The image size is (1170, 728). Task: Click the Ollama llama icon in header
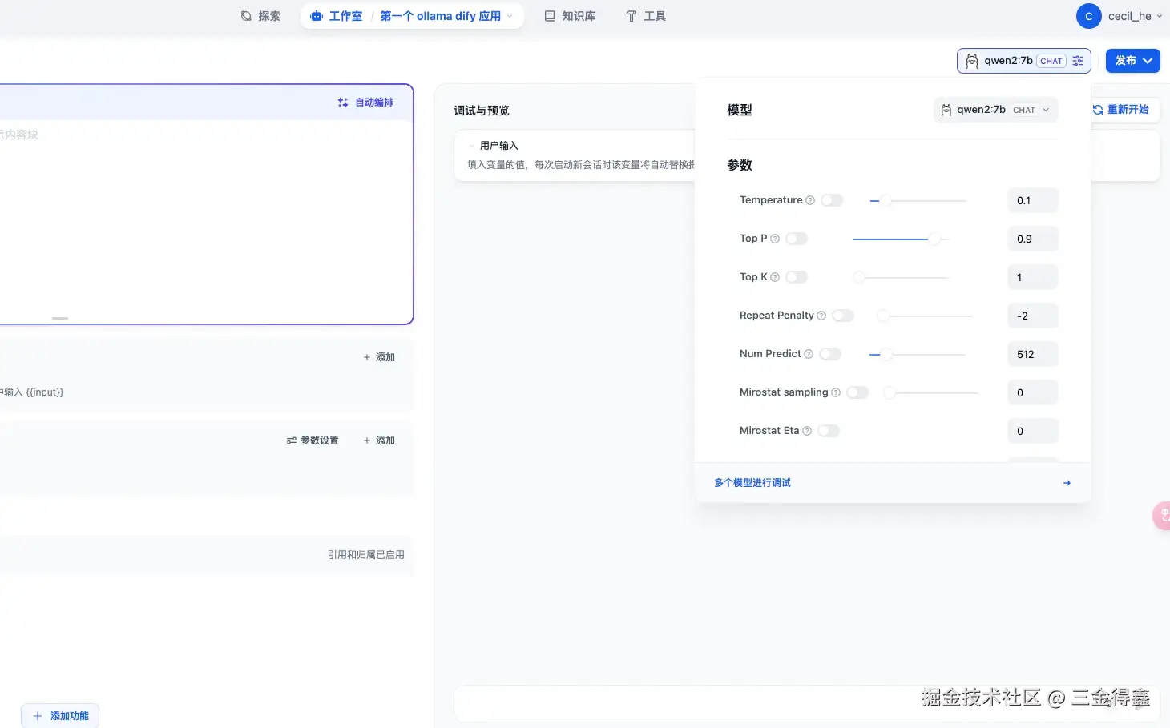[x=972, y=61]
